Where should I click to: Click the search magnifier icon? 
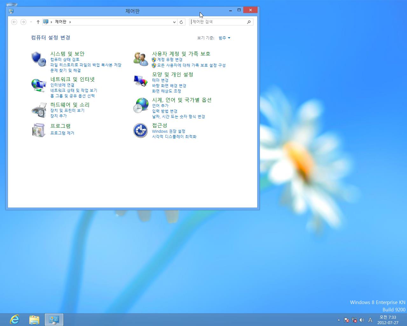click(249, 22)
